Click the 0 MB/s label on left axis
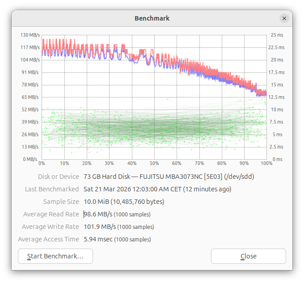Screen dimensions: 304x283 click(x=31, y=159)
